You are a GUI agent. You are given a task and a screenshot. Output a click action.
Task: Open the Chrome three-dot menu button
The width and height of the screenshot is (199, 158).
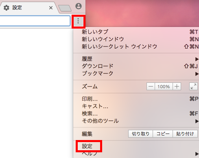point(78,21)
